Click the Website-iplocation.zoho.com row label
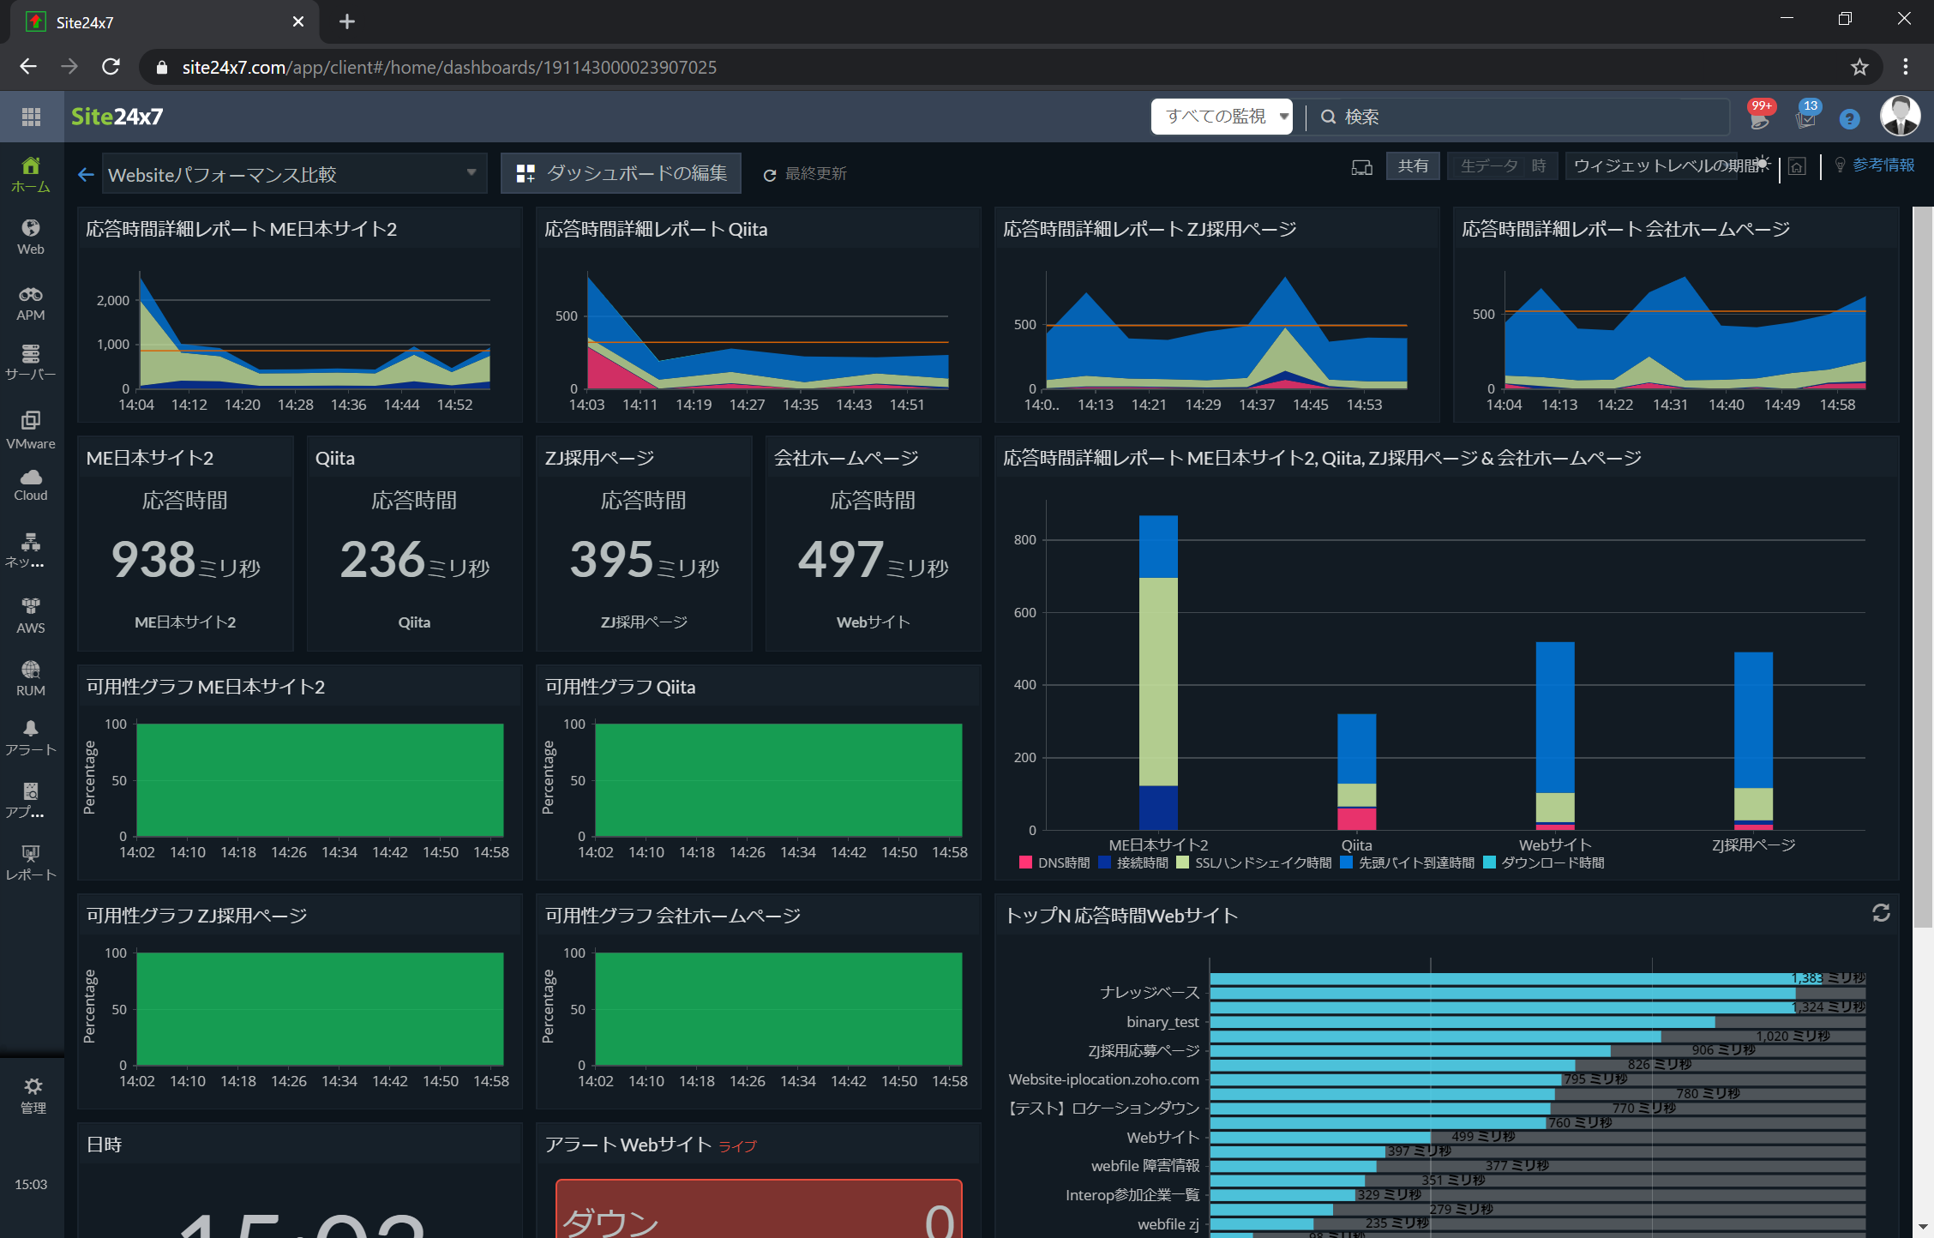The image size is (1934, 1238). pos(1103,1079)
